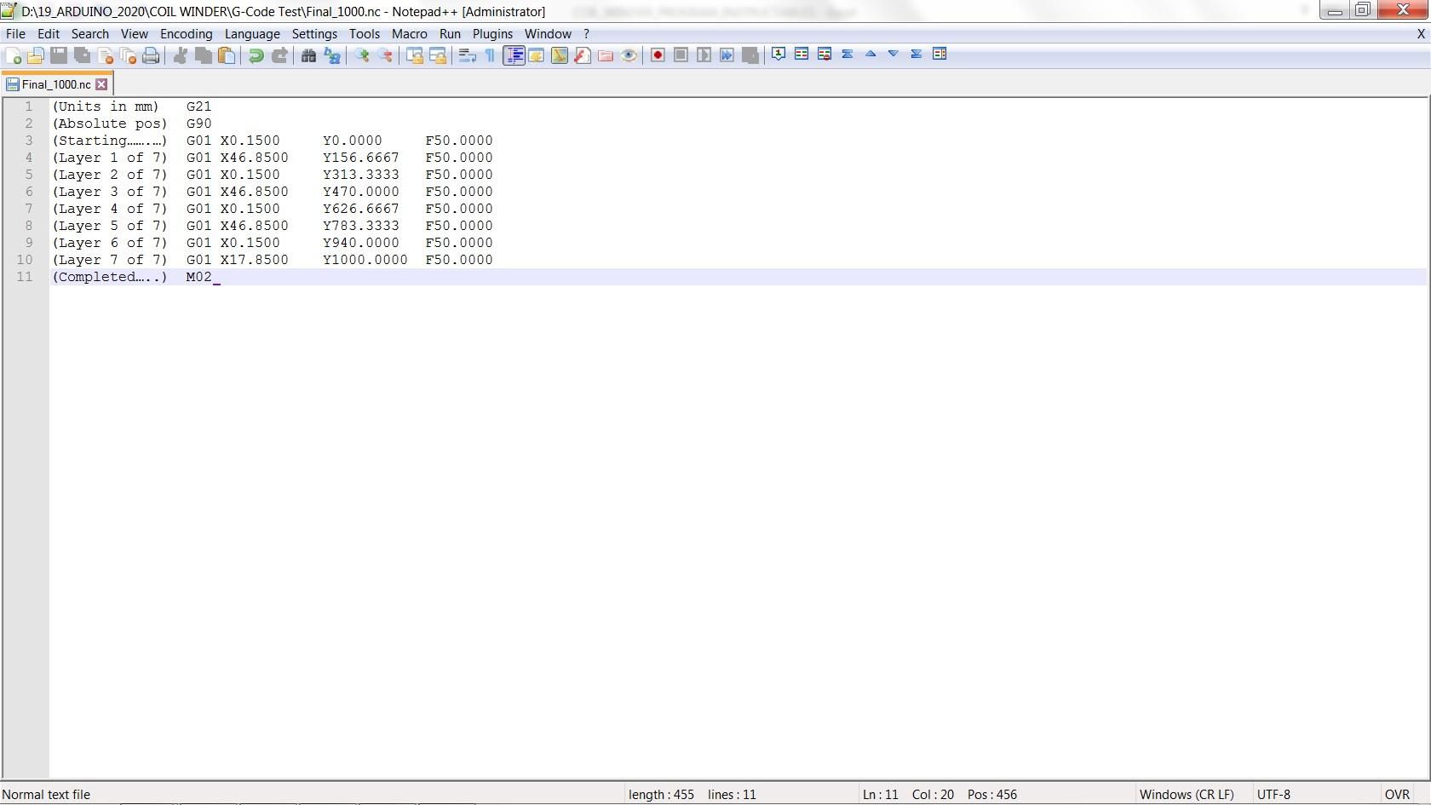The width and height of the screenshot is (1431, 805).
Task: Click the Stop Recording macro button
Action: (x=681, y=55)
